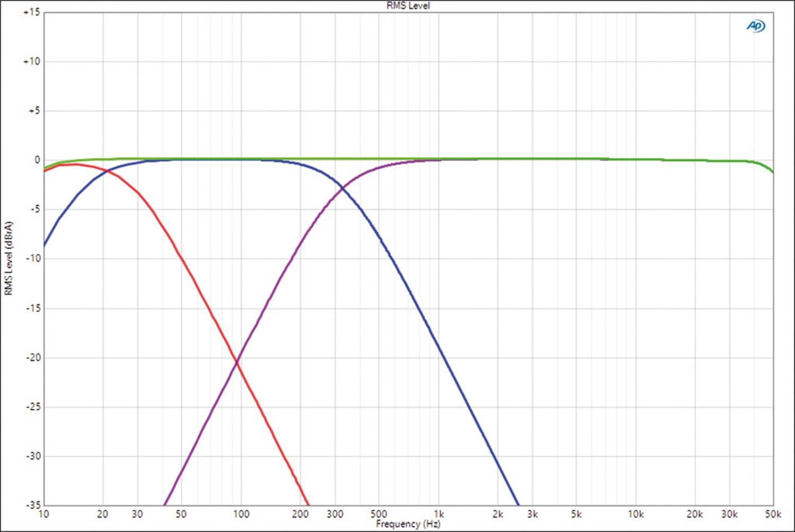Click the "30" frequency axis tick label
The height and width of the screenshot is (532, 795).
pyautogui.click(x=137, y=514)
